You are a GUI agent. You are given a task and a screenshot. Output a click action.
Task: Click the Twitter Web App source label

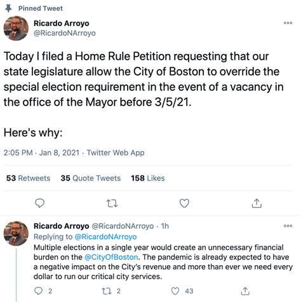[x=116, y=153]
